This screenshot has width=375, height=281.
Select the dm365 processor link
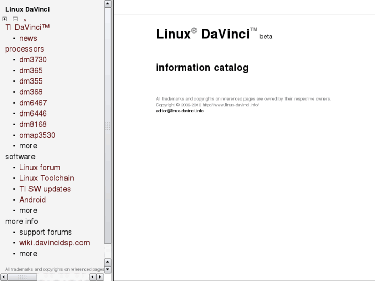coord(31,71)
